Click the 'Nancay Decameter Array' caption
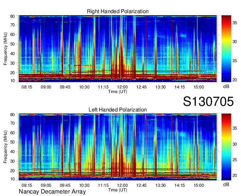241x196 pixels. coord(52,192)
